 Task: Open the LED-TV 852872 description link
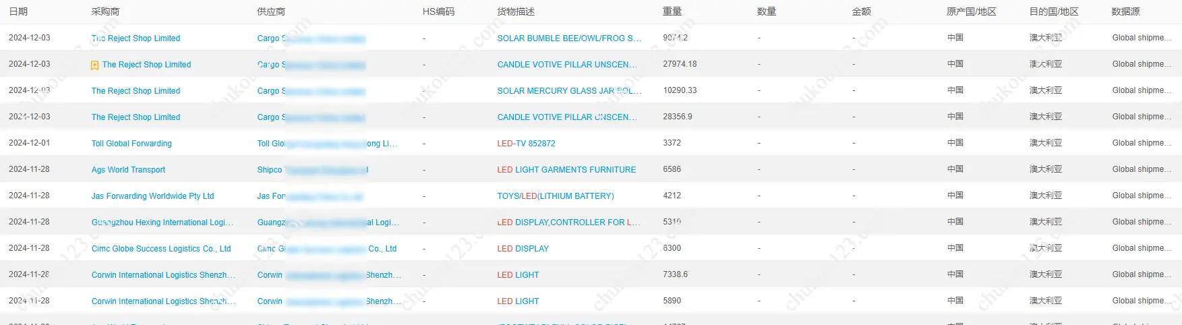pyautogui.click(x=526, y=144)
